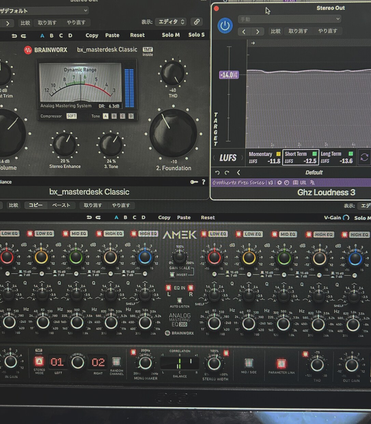Open Goodhertz settings gear icon

(x=279, y=183)
